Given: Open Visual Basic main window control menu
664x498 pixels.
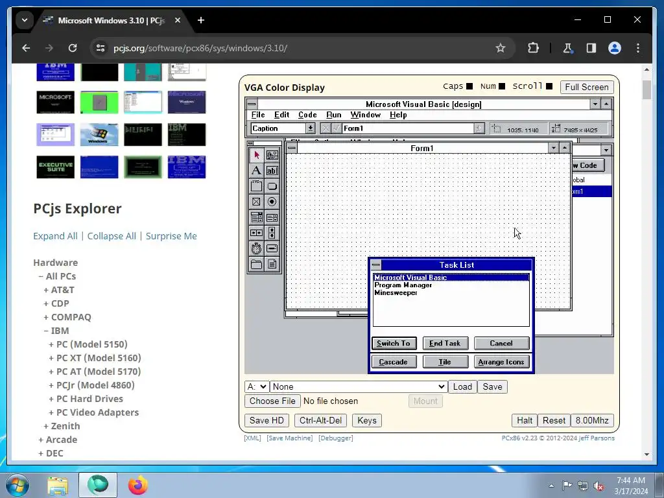Looking at the screenshot, I should 252,104.
